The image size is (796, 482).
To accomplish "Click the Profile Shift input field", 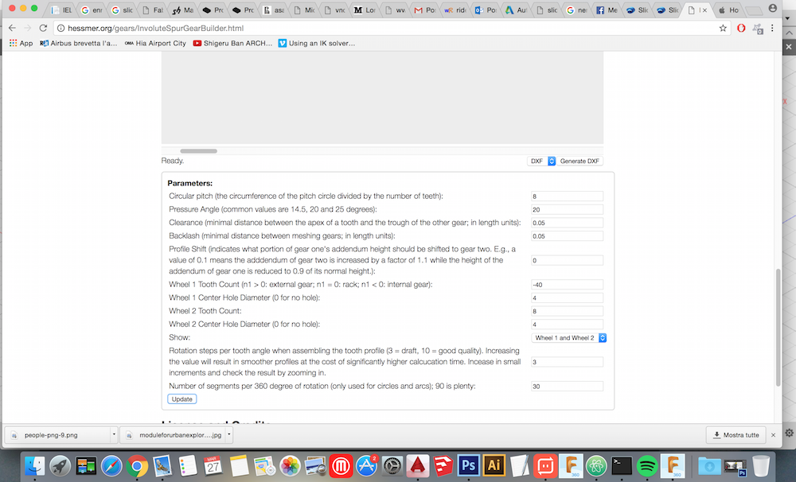I will [567, 260].
